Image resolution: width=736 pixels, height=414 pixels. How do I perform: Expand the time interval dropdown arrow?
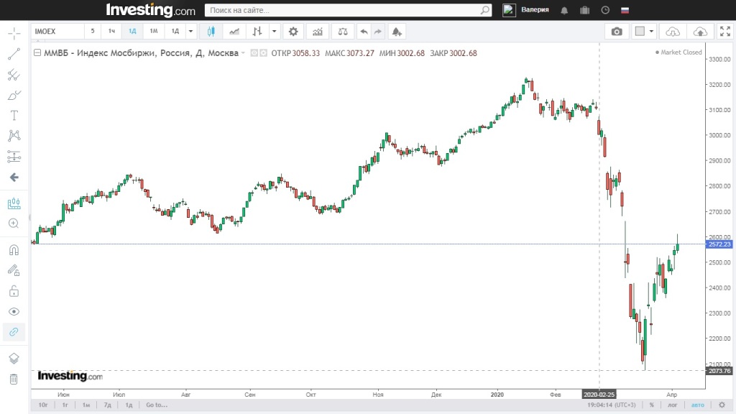click(190, 32)
